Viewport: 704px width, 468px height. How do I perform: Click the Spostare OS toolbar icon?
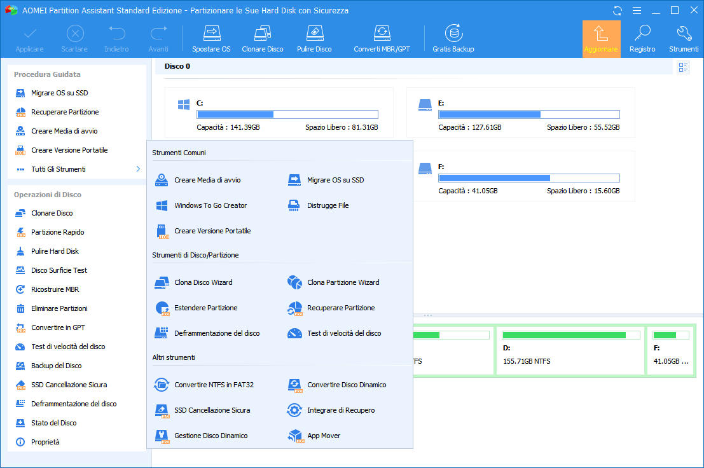211,34
